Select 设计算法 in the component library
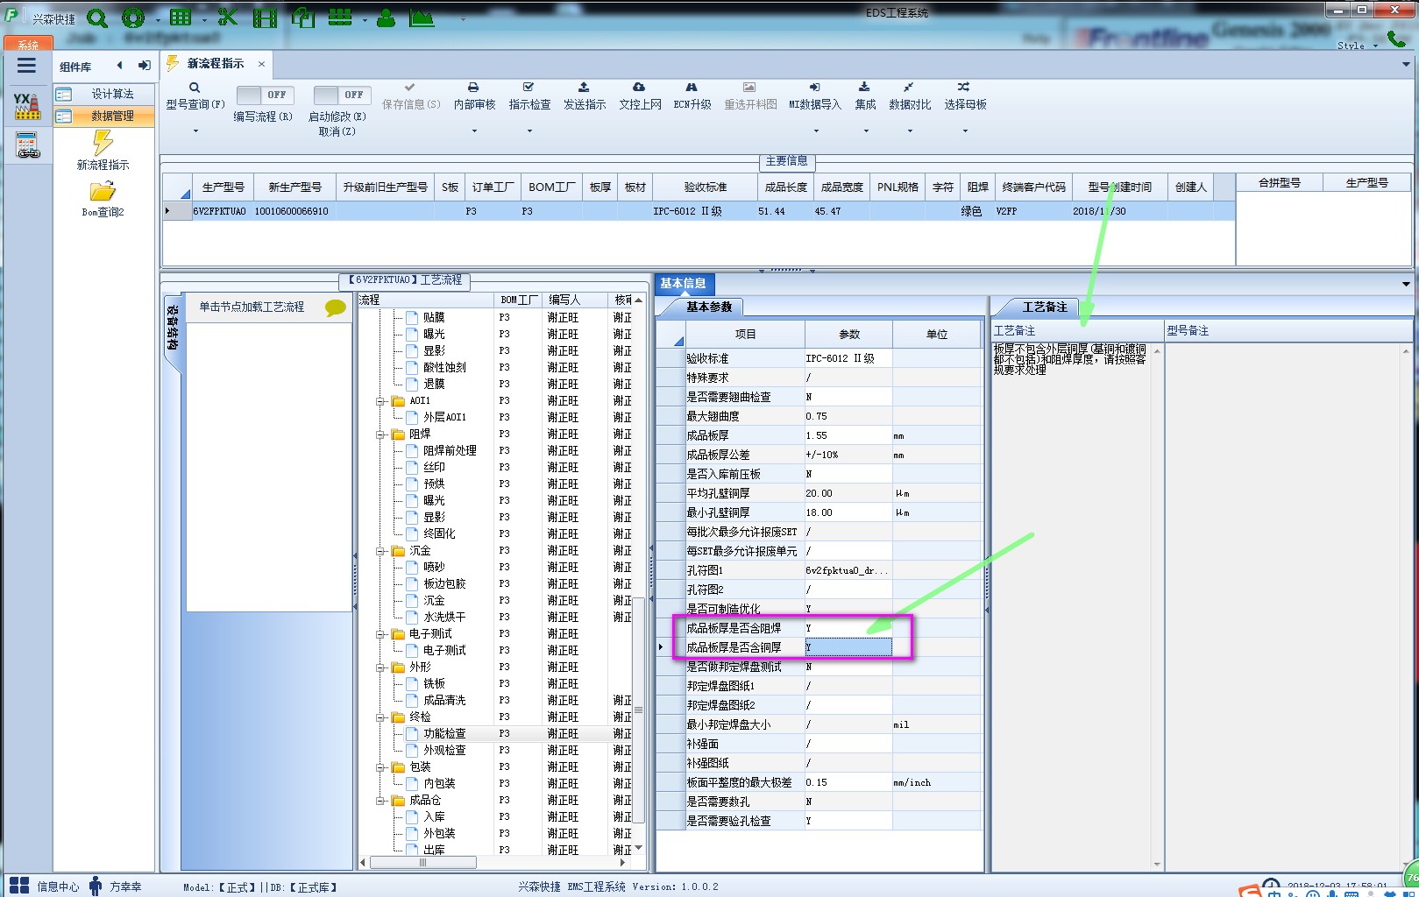Image resolution: width=1419 pixels, height=897 pixels. tap(104, 94)
